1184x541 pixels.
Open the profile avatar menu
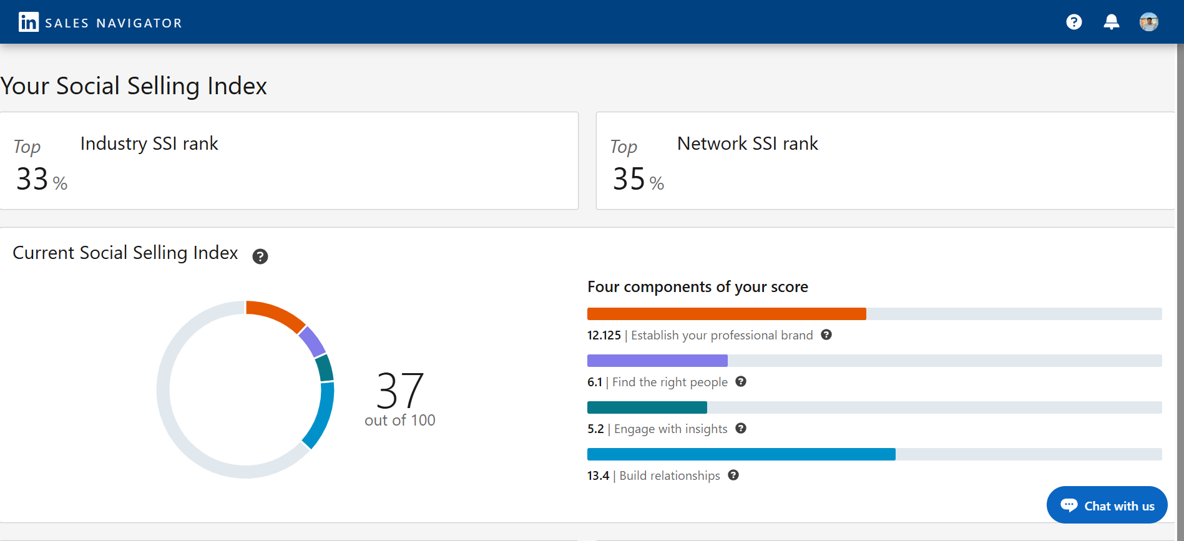tap(1148, 22)
